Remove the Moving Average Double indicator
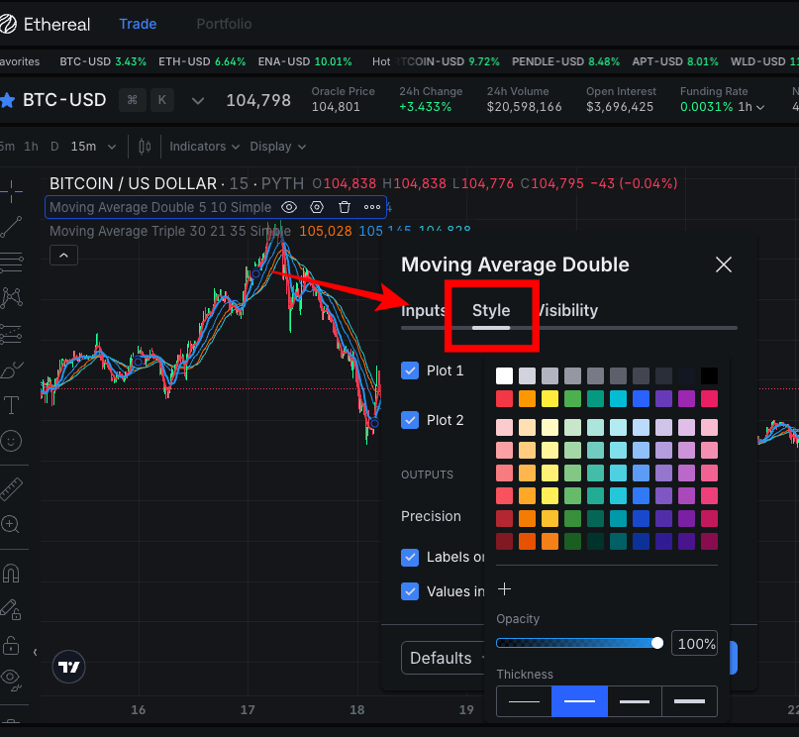 345,207
